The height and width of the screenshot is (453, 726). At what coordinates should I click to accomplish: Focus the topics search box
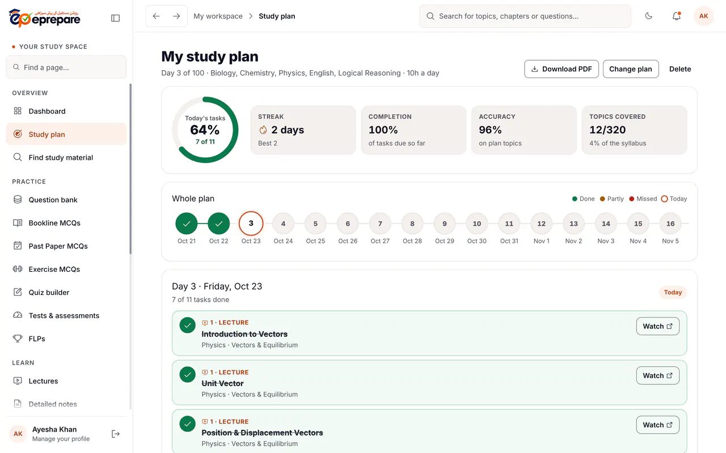pos(525,16)
